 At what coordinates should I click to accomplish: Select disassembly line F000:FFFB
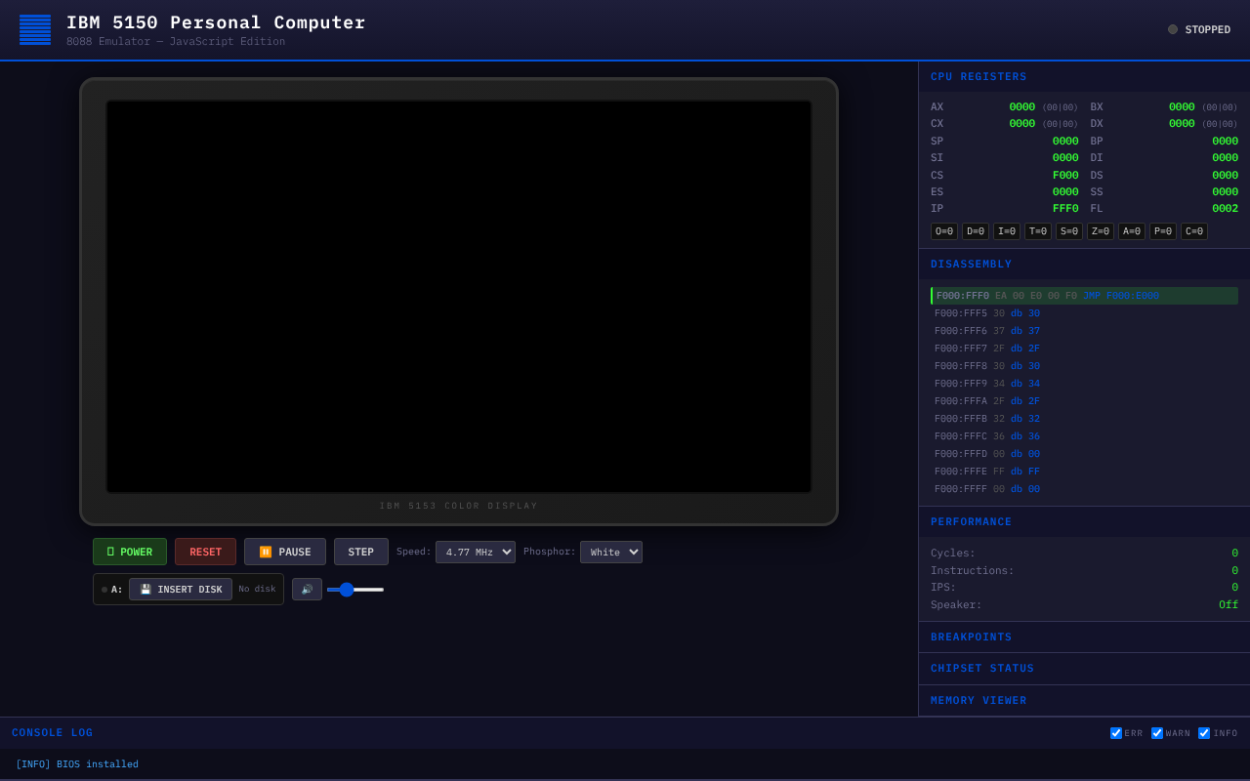1084,419
